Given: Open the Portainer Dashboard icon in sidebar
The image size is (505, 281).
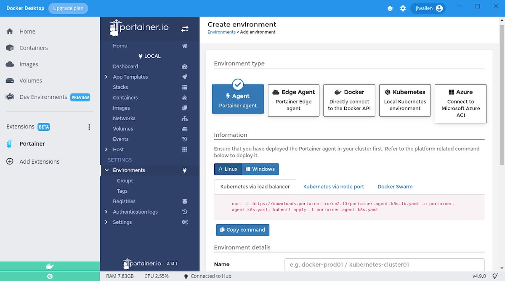Looking at the screenshot, I should point(184,66).
